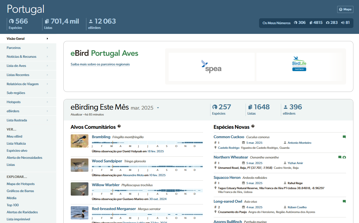Viewport: 359px width, 223px height.
Task: Open Brambling species link
Action: pos(101,137)
